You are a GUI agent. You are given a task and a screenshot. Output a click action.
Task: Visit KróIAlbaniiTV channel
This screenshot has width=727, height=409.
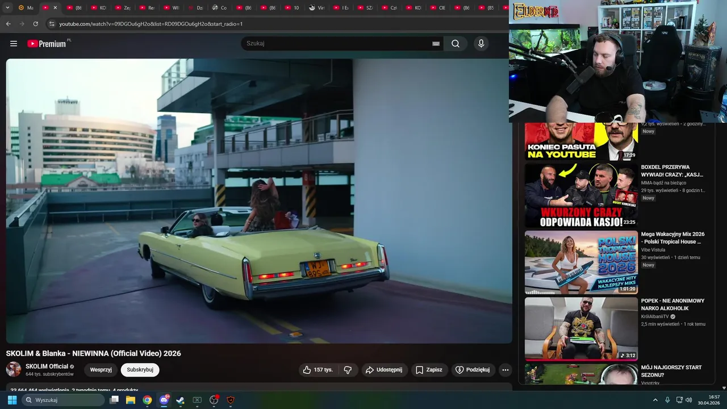coord(654,316)
